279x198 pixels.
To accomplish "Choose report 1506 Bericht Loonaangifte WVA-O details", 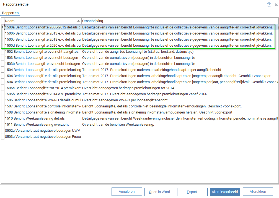I will point(43,100).
